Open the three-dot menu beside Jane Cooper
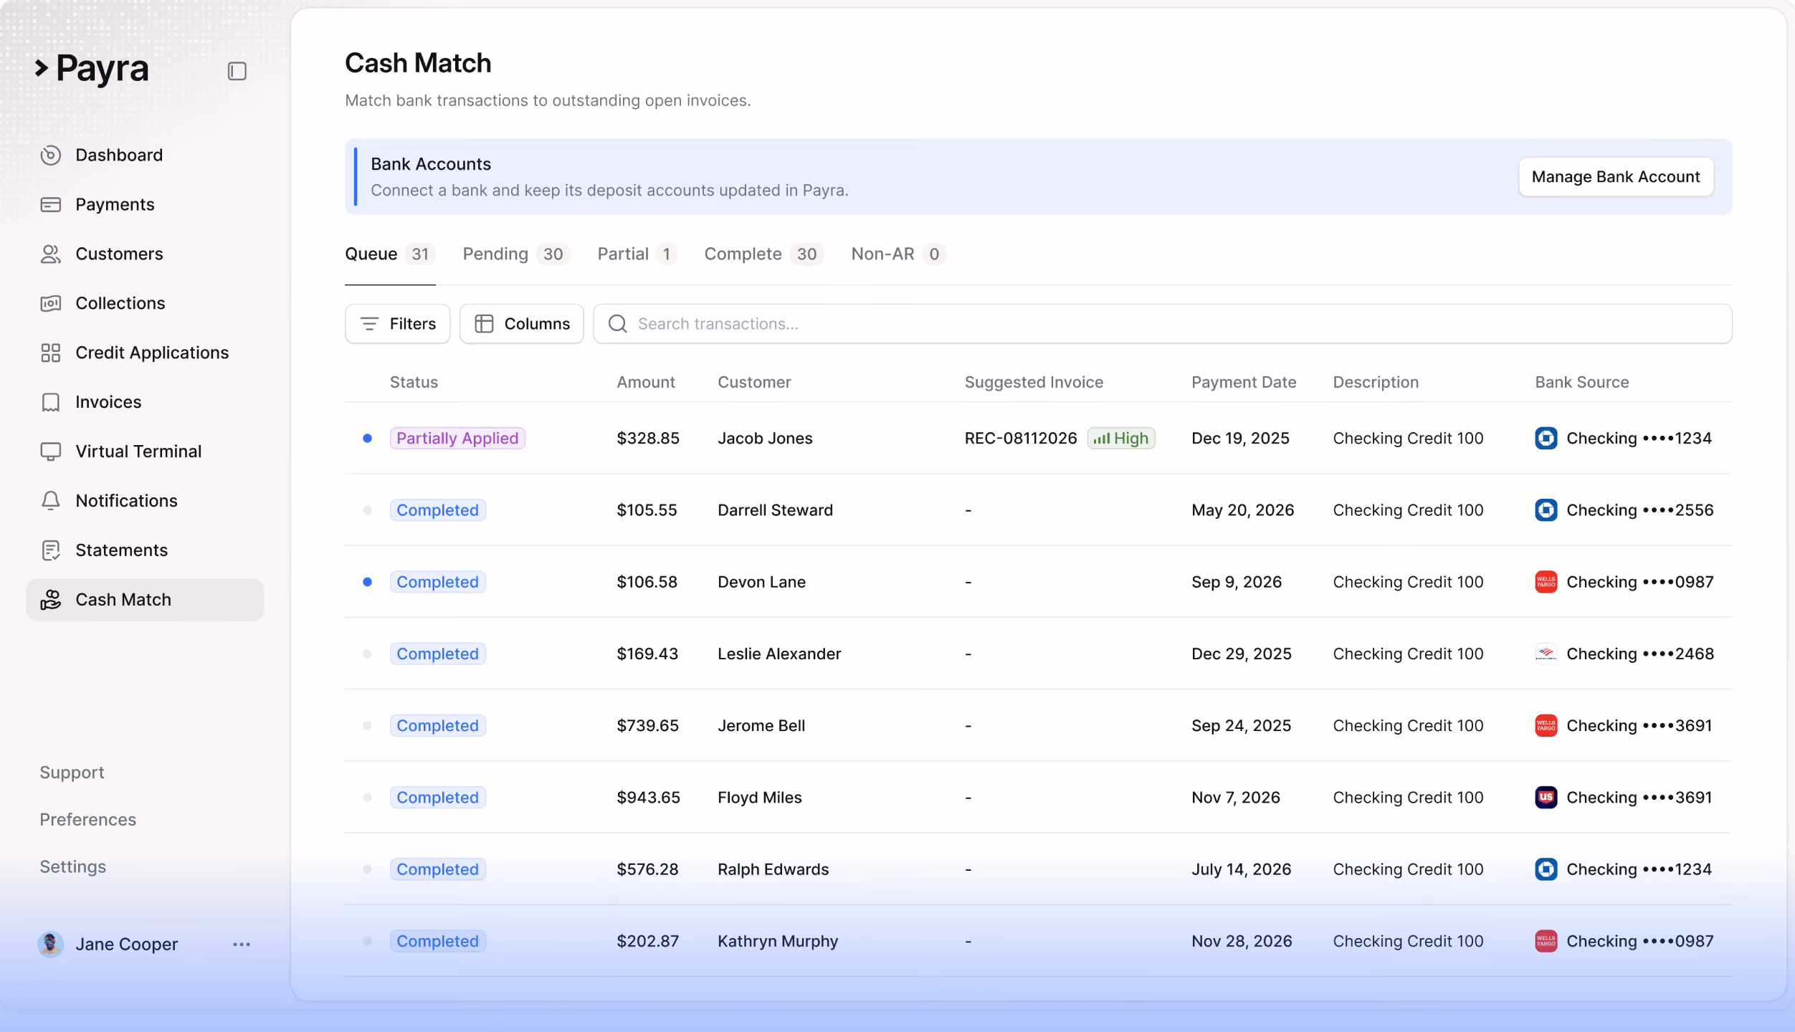The image size is (1795, 1032). point(242,944)
